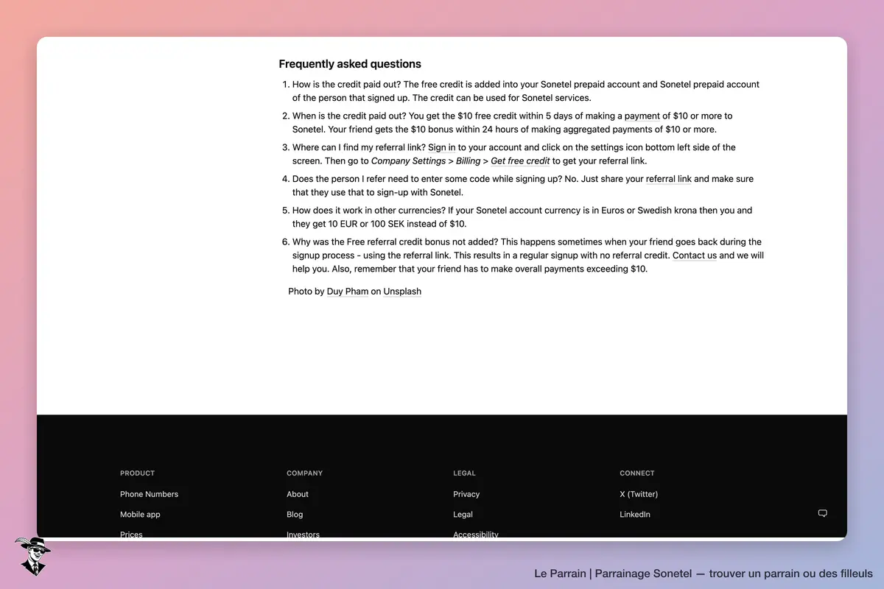Visit the Blog footer link

point(295,515)
